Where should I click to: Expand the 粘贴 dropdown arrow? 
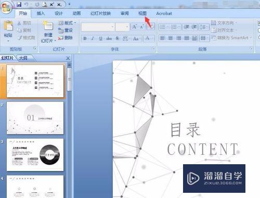(x=8, y=41)
